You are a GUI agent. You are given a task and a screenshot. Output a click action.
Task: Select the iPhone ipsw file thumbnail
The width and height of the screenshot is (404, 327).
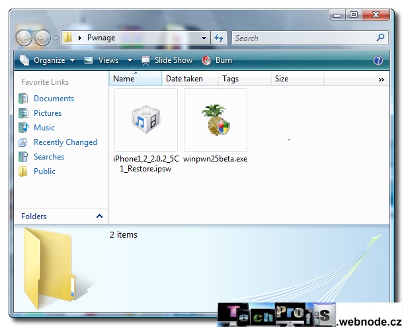point(146,120)
